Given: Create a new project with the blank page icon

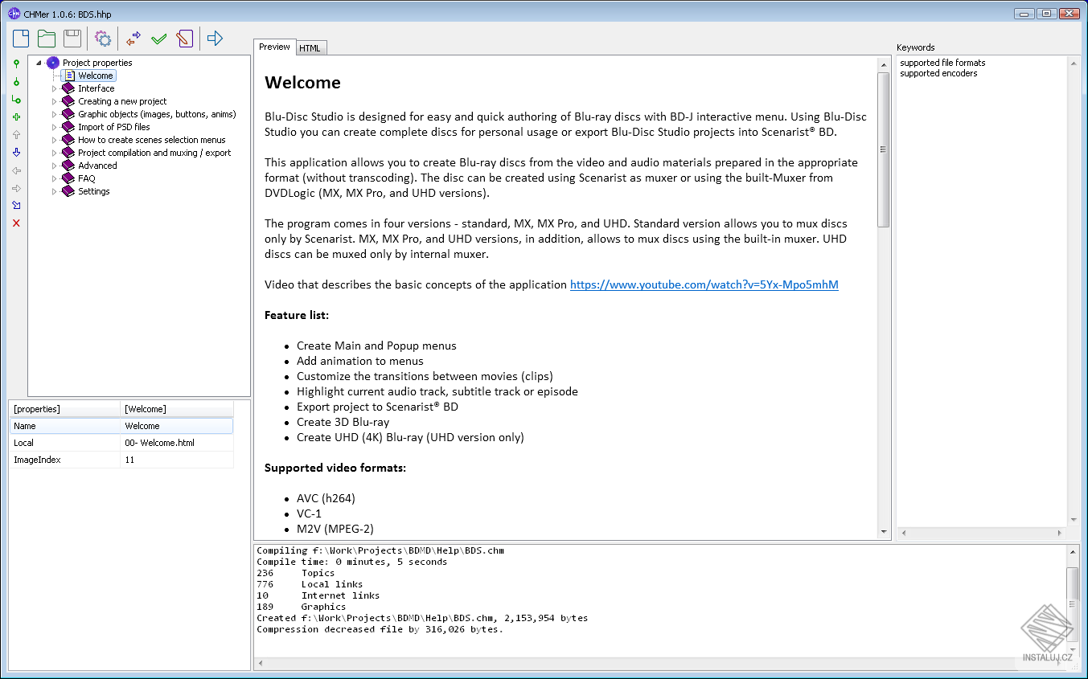Looking at the screenshot, I should point(21,38).
